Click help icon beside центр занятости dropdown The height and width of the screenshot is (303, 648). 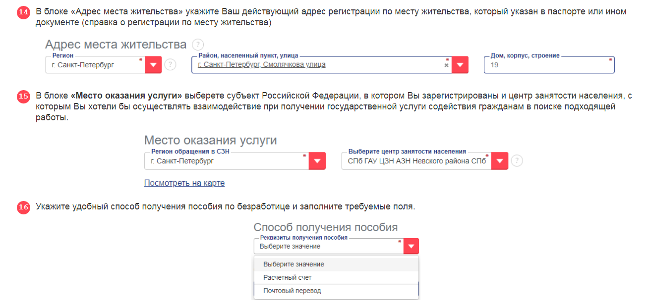click(x=517, y=161)
